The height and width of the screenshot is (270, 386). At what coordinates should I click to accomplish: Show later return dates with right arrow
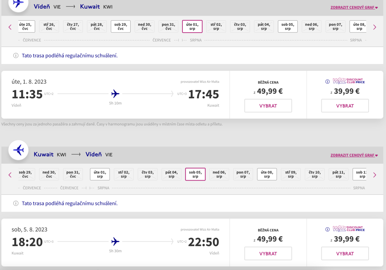pyautogui.click(x=374, y=175)
